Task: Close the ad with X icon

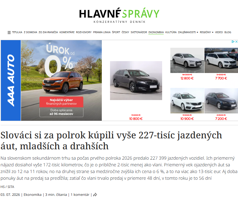Action: (236, 42)
